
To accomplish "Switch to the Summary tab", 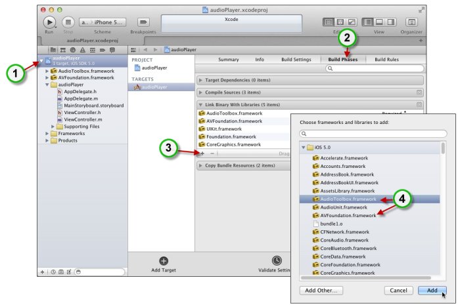I will [229, 60].
